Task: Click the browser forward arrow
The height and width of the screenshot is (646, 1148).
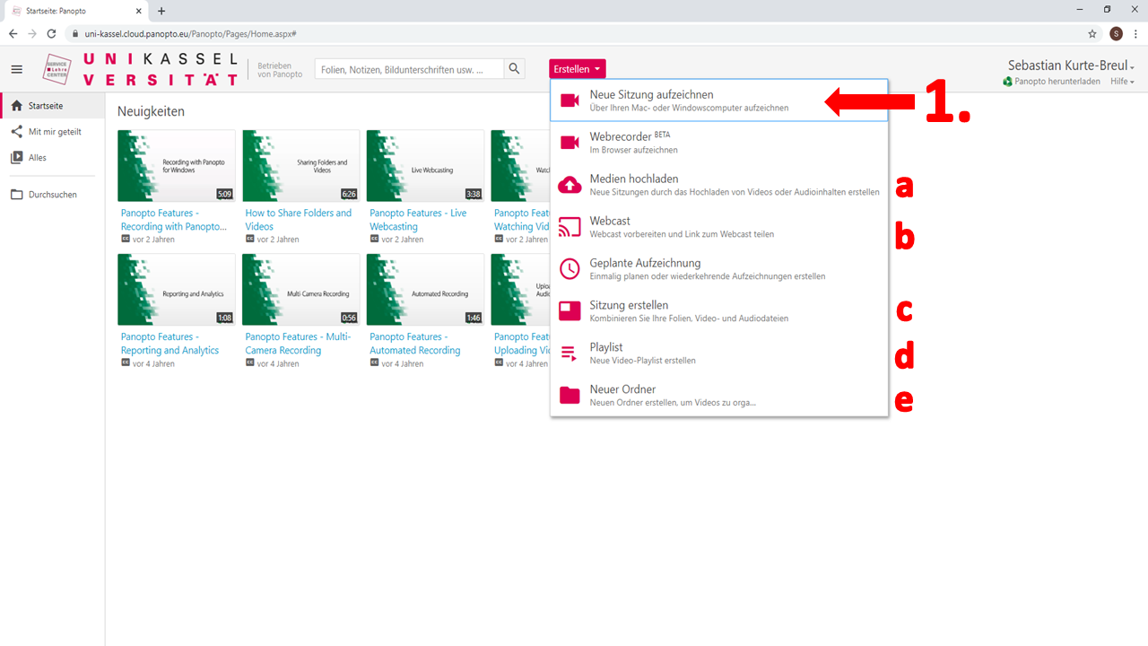Action: pyautogui.click(x=32, y=33)
